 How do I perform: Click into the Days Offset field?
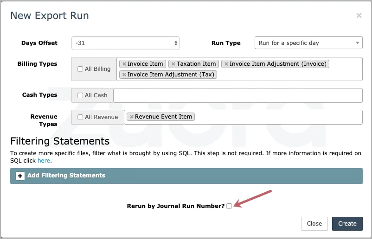pyautogui.click(x=125, y=43)
